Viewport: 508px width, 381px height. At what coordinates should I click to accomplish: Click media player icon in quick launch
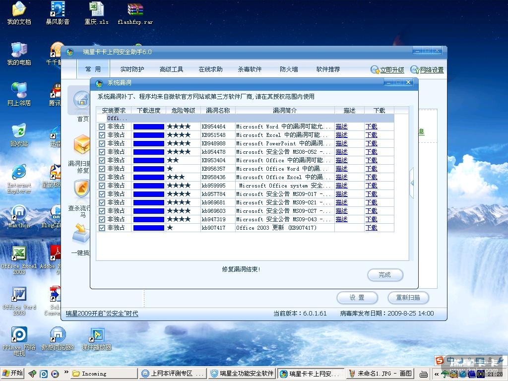55,374
